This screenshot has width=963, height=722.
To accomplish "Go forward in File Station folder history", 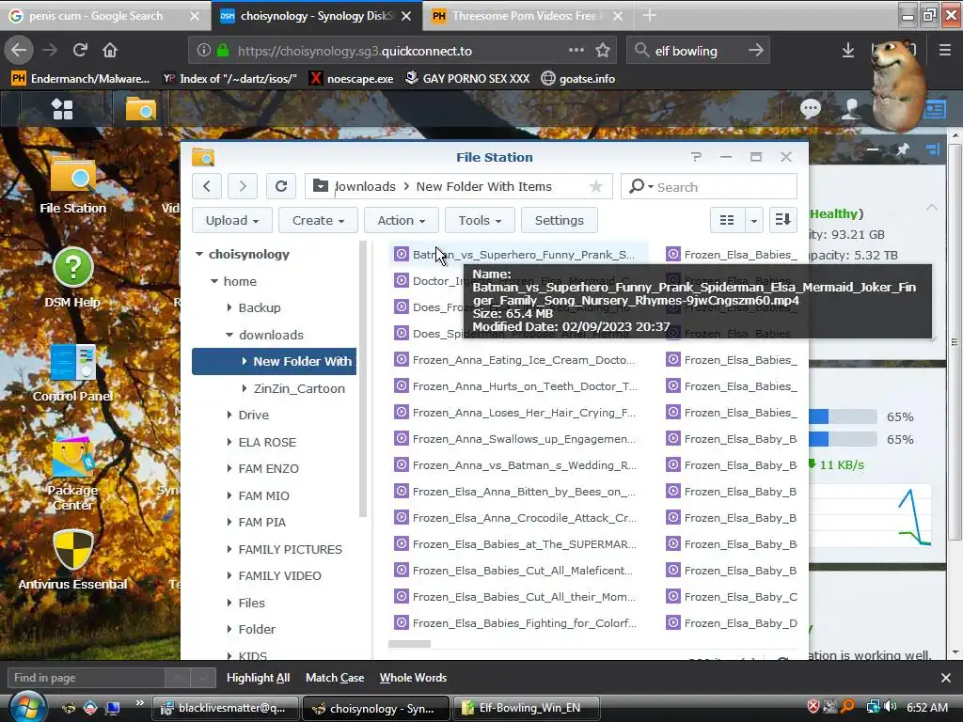I will [242, 186].
